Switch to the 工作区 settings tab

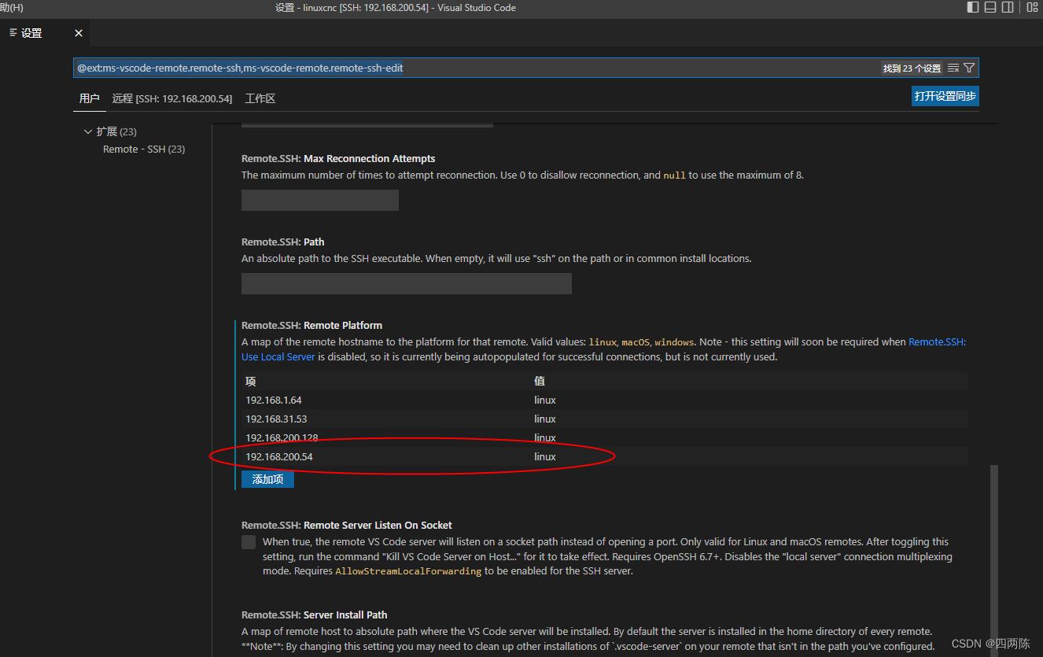pos(260,98)
